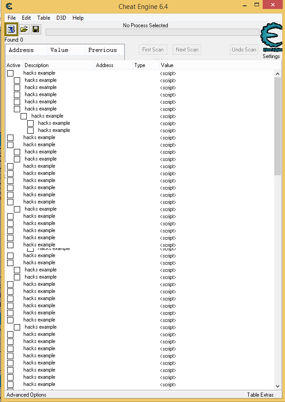Click the Undo Scan button
This screenshot has height=402, width=285.
(244, 50)
